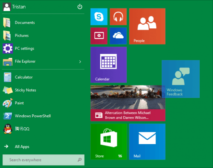Launch the Music headphones tile
This screenshot has width=213, height=168.
tap(118, 17)
